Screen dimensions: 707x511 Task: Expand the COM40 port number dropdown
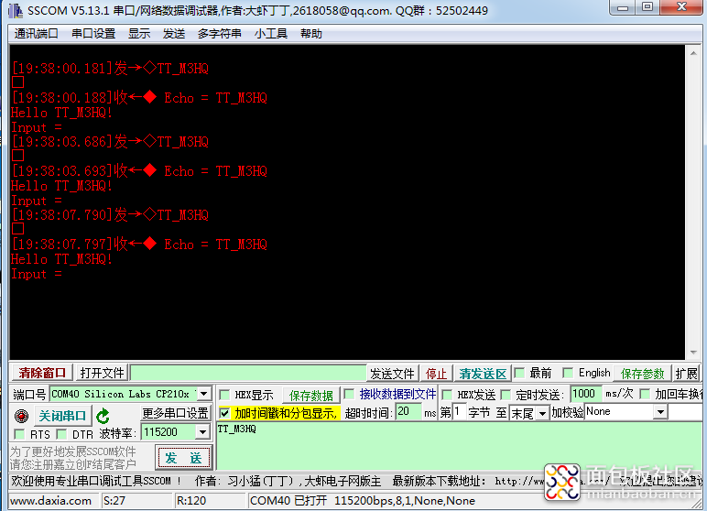tap(204, 394)
